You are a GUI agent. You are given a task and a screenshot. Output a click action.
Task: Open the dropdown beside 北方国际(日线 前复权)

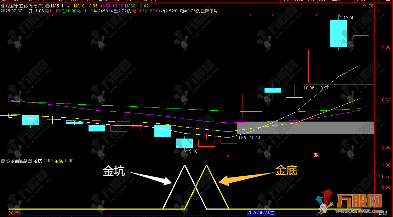[47, 6]
